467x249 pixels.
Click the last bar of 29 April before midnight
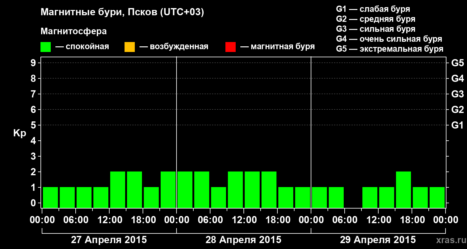click(x=437, y=197)
